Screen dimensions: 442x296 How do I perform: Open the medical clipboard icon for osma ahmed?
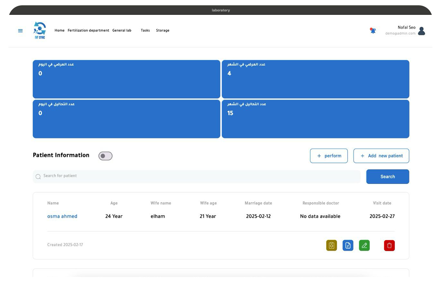click(x=331, y=245)
